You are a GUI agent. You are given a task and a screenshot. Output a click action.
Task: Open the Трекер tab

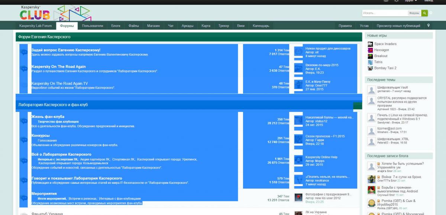click(224, 26)
